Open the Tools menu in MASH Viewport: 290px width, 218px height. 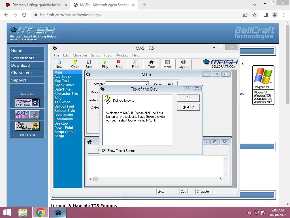[x=108, y=55]
